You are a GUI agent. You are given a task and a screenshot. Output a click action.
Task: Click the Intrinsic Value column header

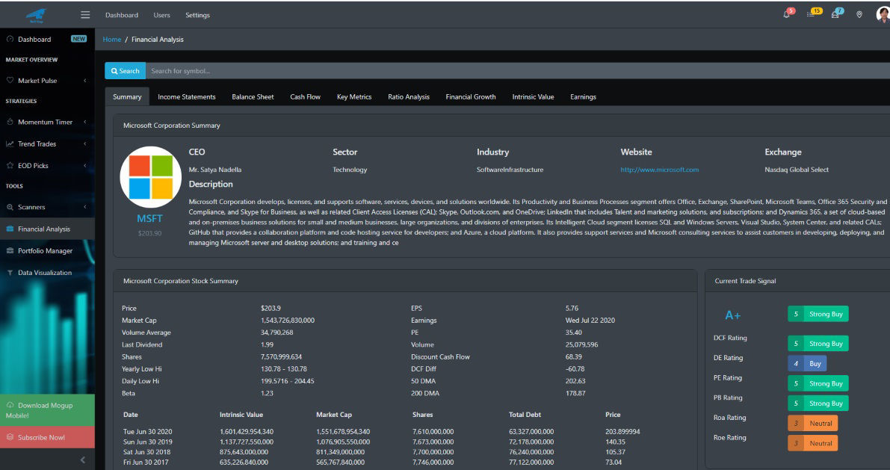click(x=241, y=415)
